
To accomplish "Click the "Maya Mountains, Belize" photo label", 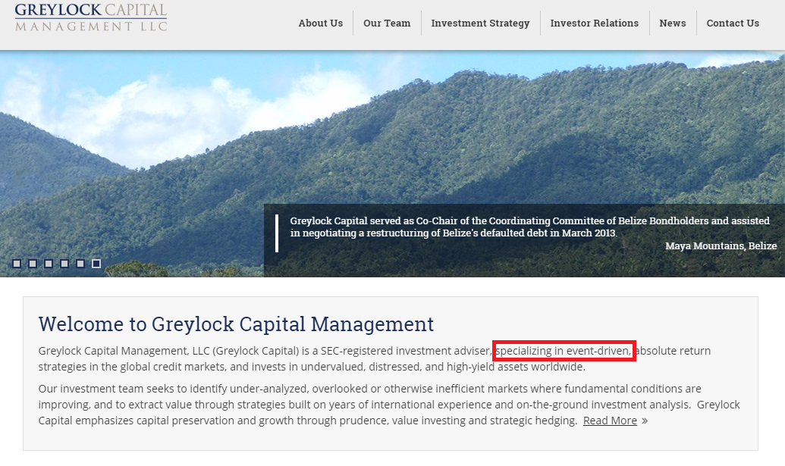I will [721, 246].
